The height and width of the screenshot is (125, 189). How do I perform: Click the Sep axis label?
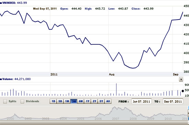[x=176, y=75]
